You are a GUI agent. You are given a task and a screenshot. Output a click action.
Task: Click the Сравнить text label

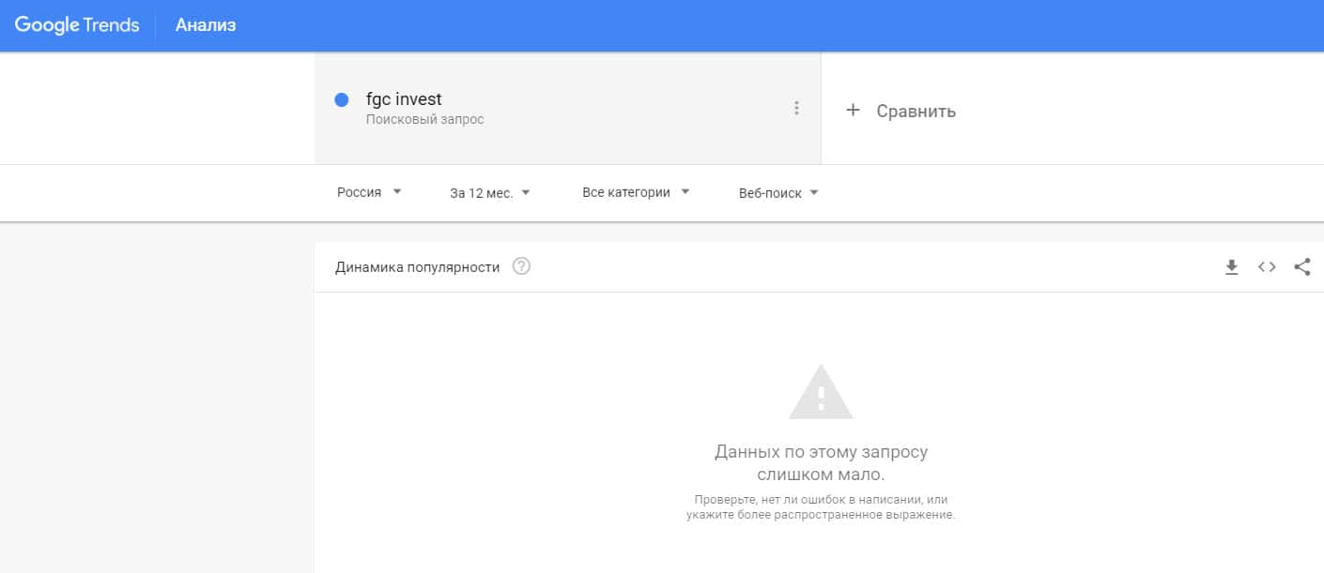pos(916,111)
